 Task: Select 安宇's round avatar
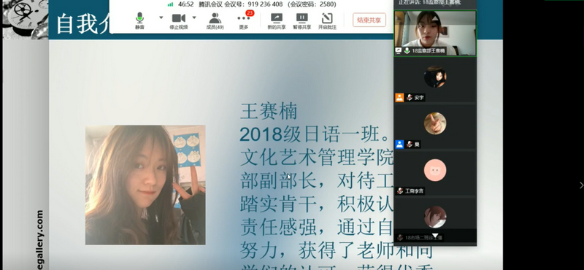[435, 77]
